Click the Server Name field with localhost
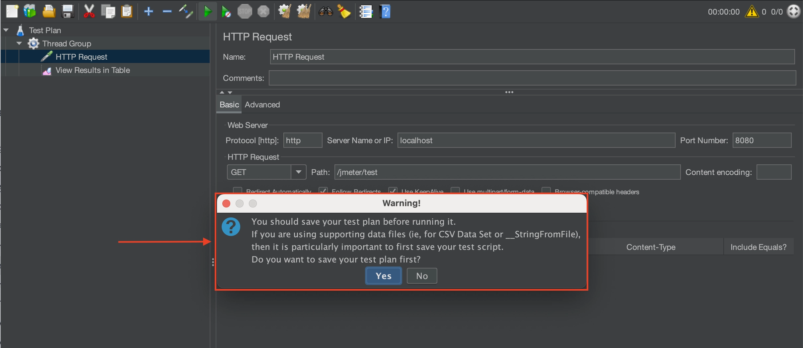The image size is (803, 348). [536, 140]
